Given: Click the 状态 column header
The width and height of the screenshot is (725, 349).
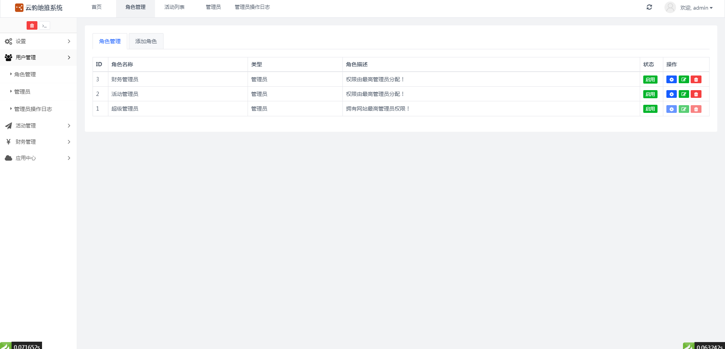Looking at the screenshot, I should (x=649, y=64).
